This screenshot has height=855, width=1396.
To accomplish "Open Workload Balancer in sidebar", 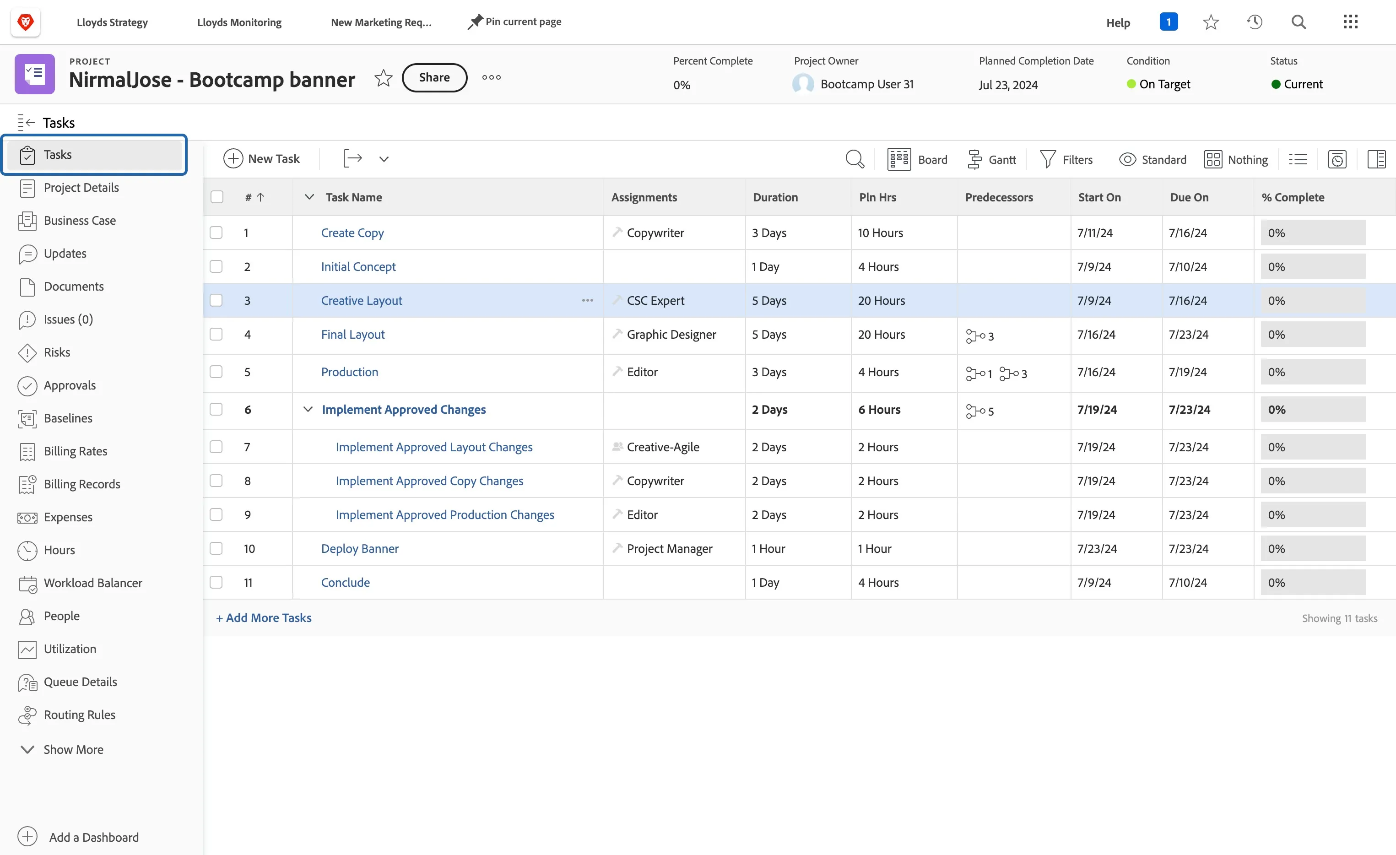I will [93, 583].
